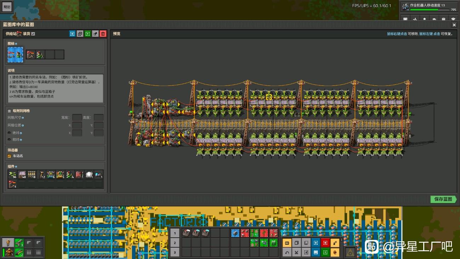Select the 绝对 radio option
The height and width of the screenshot is (259, 460).
9,133
